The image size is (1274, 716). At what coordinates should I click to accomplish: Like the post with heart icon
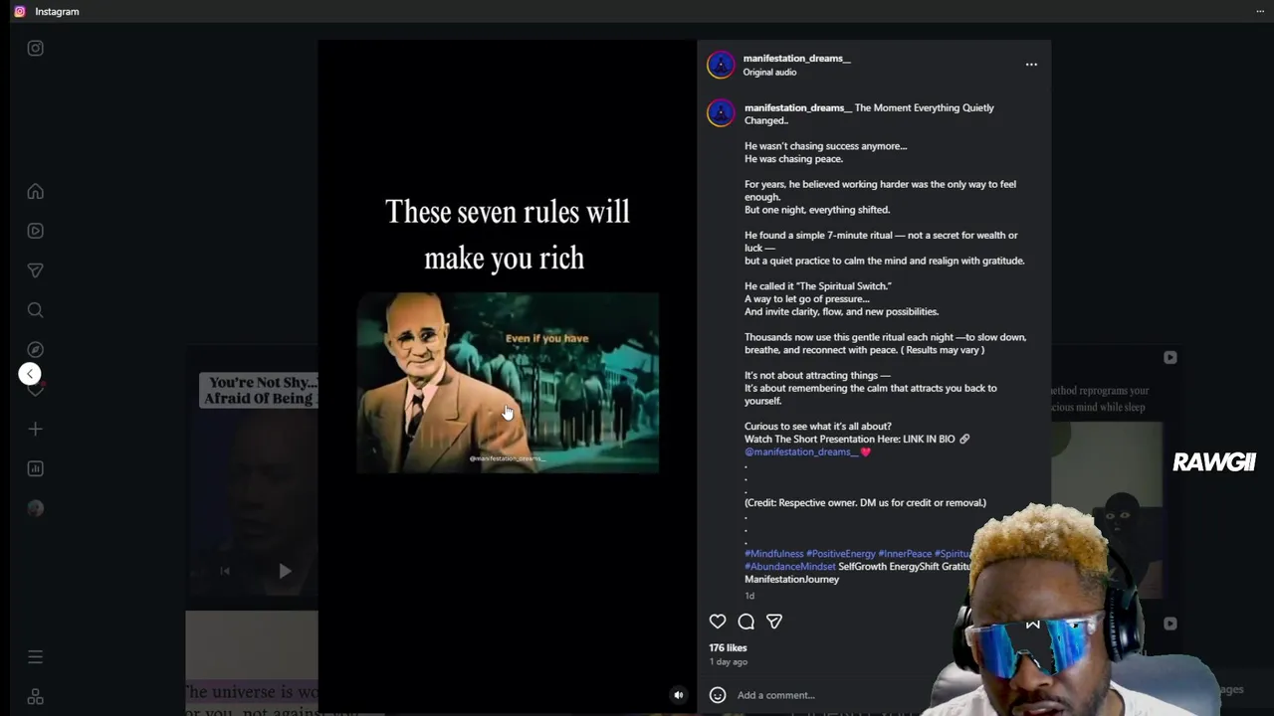pos(718,622)
